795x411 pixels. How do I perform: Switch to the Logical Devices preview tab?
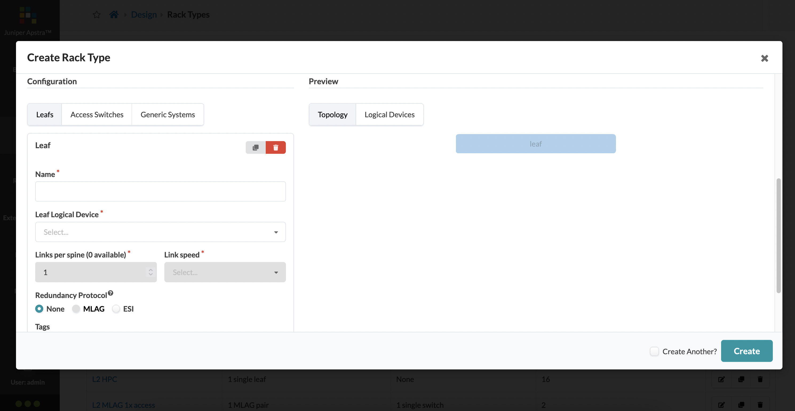point(389,114)
